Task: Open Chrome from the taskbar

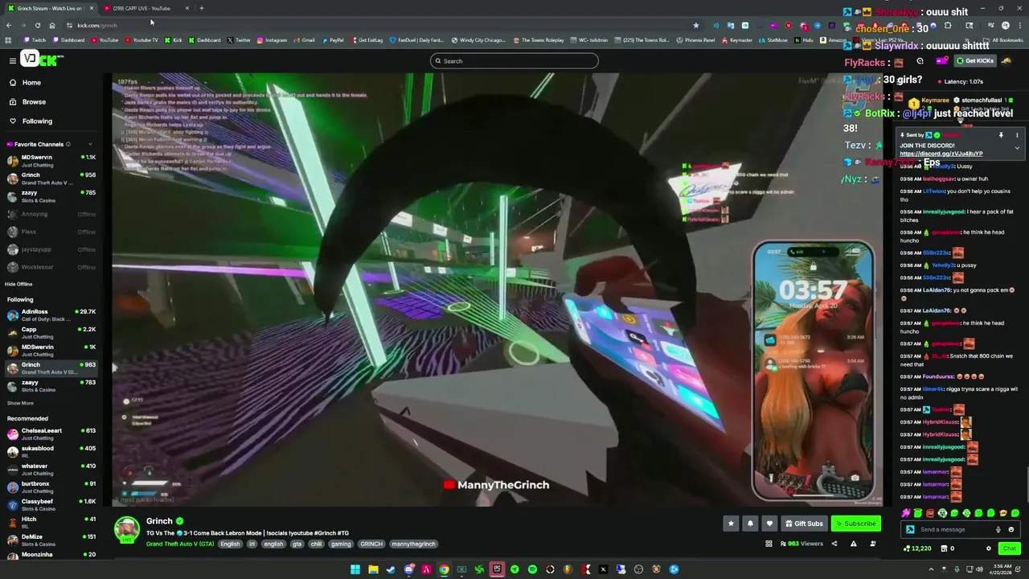Action: [x=444, y=569]
